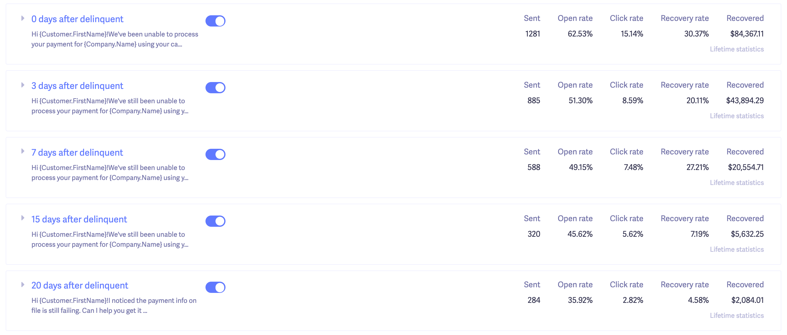Toggle off the "15 days after delinquent" email
Screen dimensions: 787x335
click(215, 221)
